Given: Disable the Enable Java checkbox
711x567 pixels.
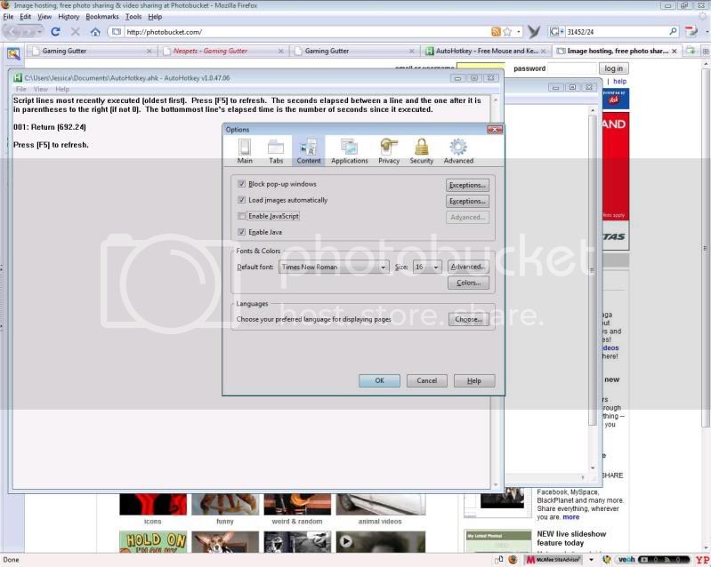Looking at the screenshot, I should (242, 232).
